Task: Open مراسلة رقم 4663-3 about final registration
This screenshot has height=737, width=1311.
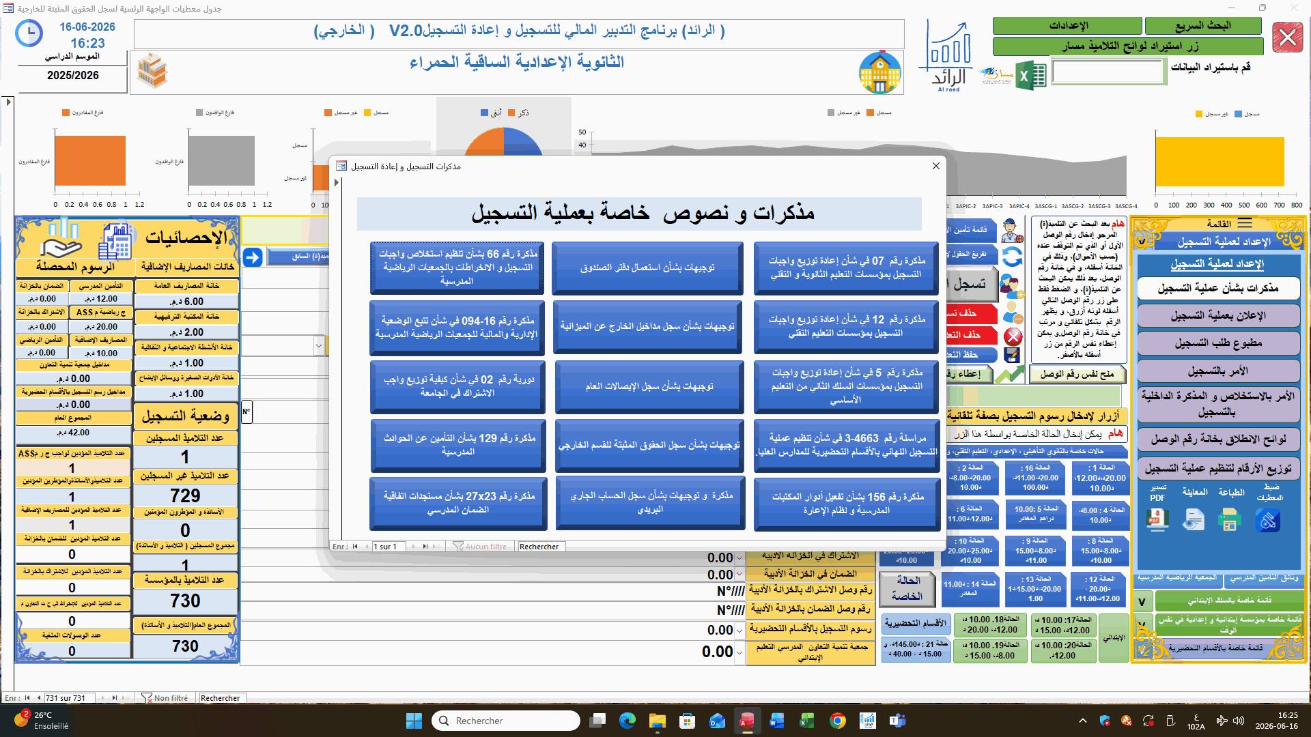Action: point(846,445)
